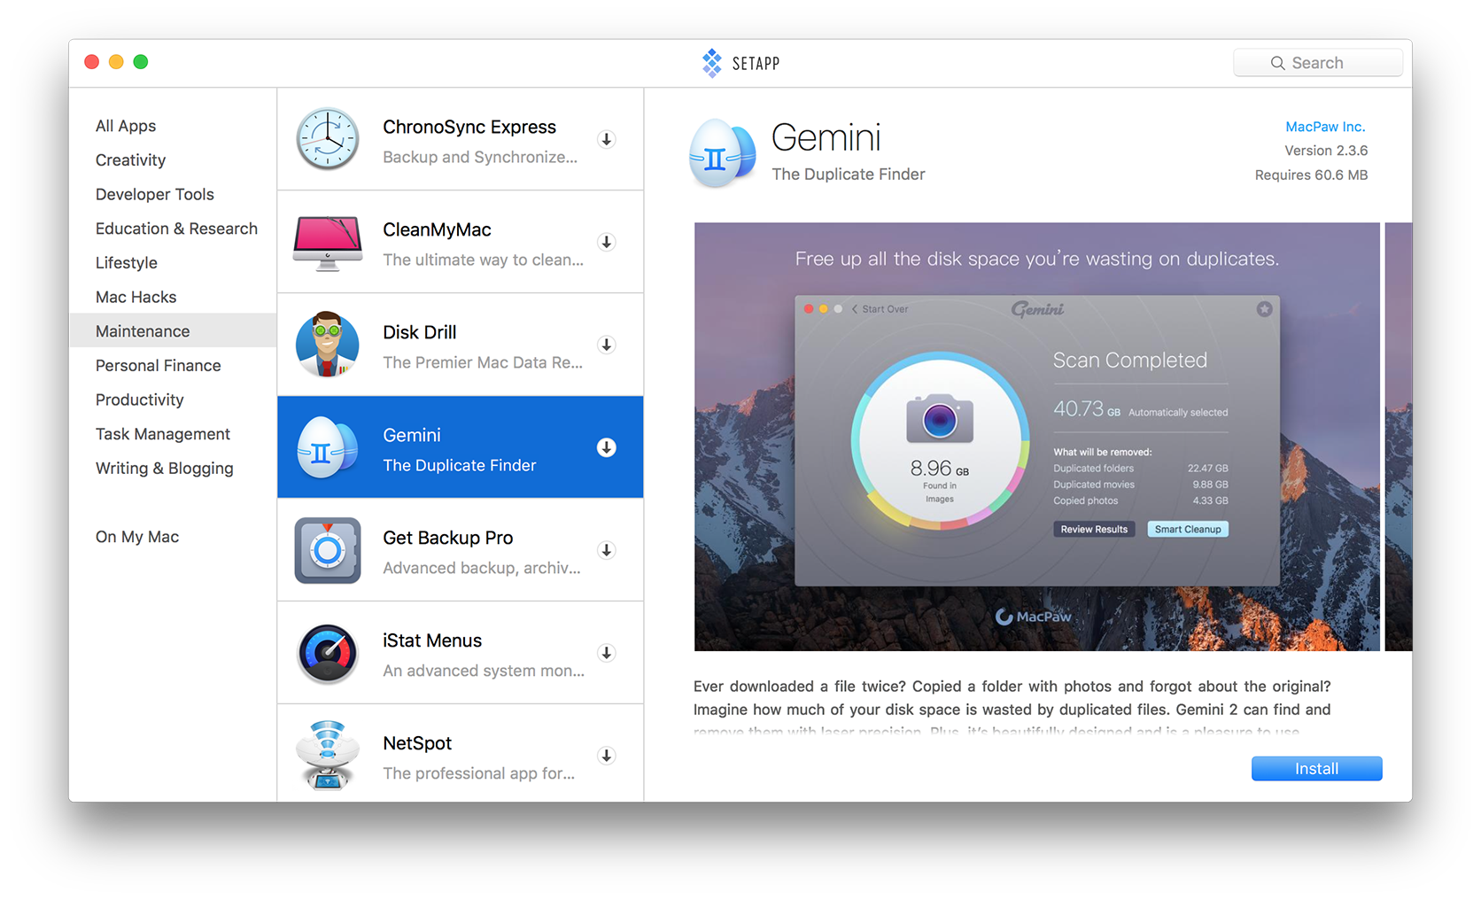The image size is (1481, 900).
Task: Click the iStat Menus gauge icon
Action: [328, 654]
